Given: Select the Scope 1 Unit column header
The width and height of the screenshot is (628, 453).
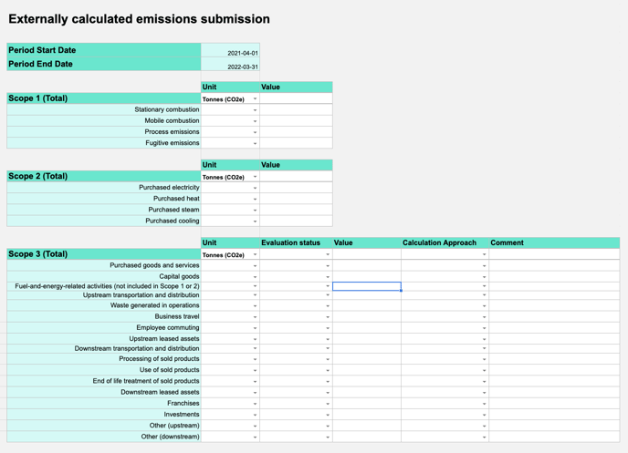Looking at the screenshot, I should pos(230,87).
